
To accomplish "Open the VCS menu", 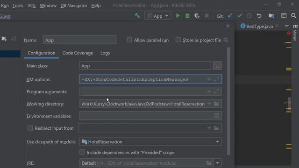I will point(31,6).
